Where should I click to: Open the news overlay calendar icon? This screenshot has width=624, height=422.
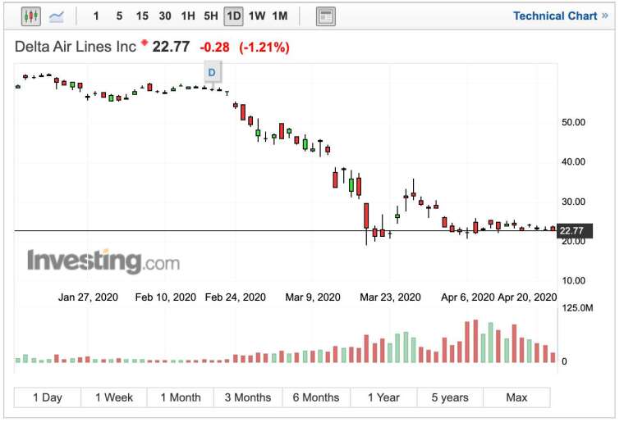[x=325, y=16]
